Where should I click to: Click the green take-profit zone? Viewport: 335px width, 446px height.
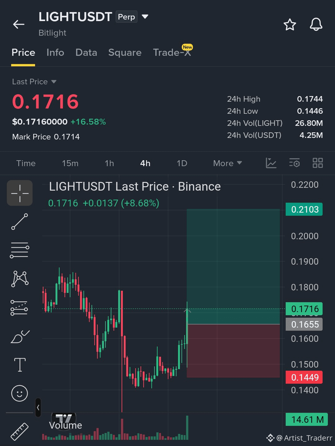233,267
